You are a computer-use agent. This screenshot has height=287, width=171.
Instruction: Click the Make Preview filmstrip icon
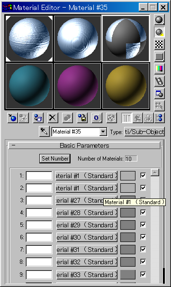pos(159,81)
